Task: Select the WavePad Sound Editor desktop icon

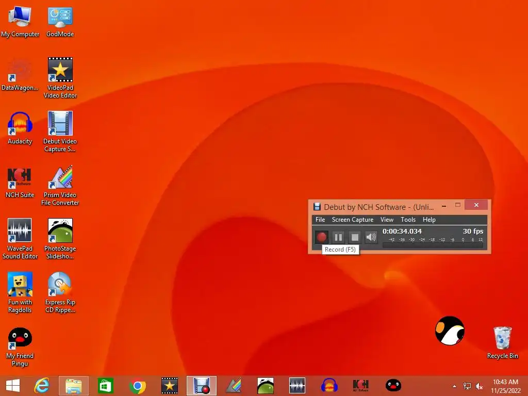Action: point(20,238)
